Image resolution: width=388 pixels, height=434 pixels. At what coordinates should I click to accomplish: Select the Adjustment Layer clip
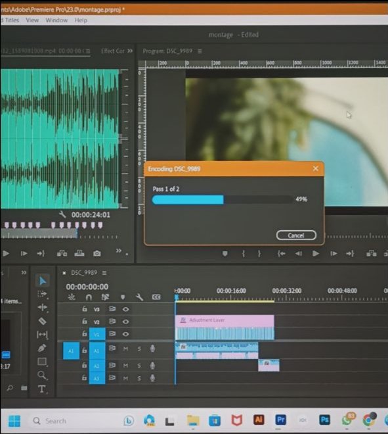[x=225, y=320]
